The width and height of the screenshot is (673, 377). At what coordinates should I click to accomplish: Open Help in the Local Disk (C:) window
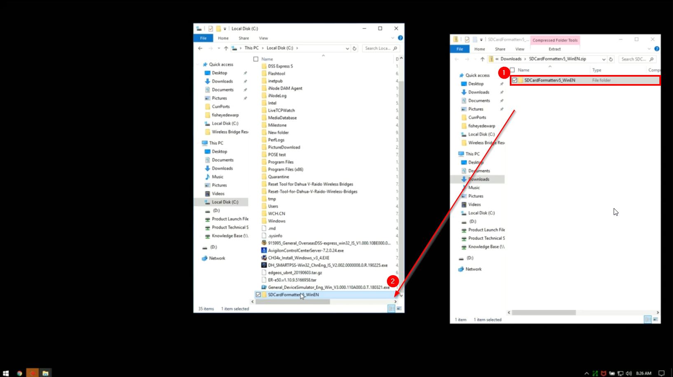(400, 38)
